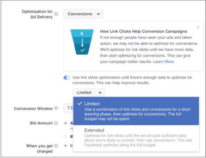The width and height of the screenshot is (206, 158).
Task: Select the first Bid Amount radio button
Action: point(66,123)
